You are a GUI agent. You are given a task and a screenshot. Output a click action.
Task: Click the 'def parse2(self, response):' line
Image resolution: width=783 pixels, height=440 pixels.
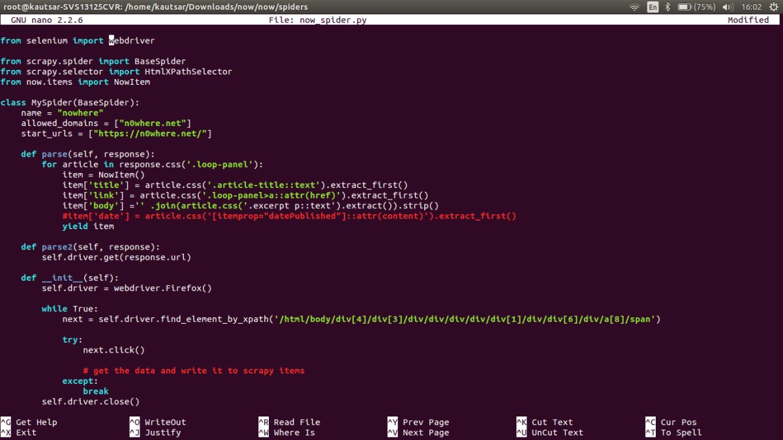[90, 247]
